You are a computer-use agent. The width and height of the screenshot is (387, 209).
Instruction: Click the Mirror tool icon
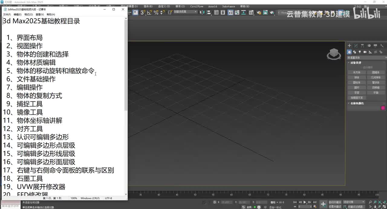point(202,12)
